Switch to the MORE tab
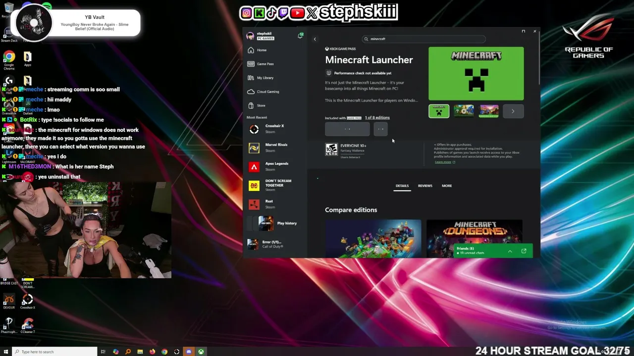Image resolution: width=634 pixels, height=356 pixels. [x=447, y=186]
